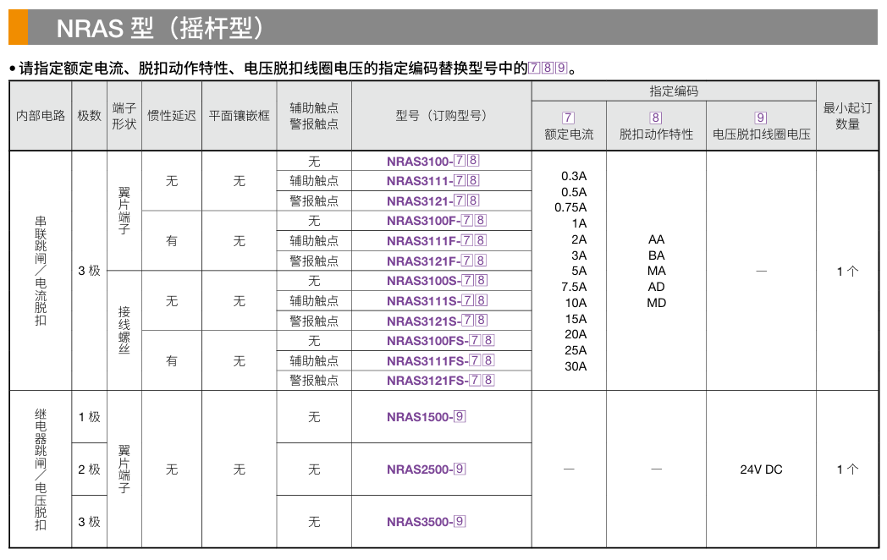Screen dimensions: 887x560
Task: Pick the 0.3A rated current value
Action: pyautogui.click(x=574, y=176)
